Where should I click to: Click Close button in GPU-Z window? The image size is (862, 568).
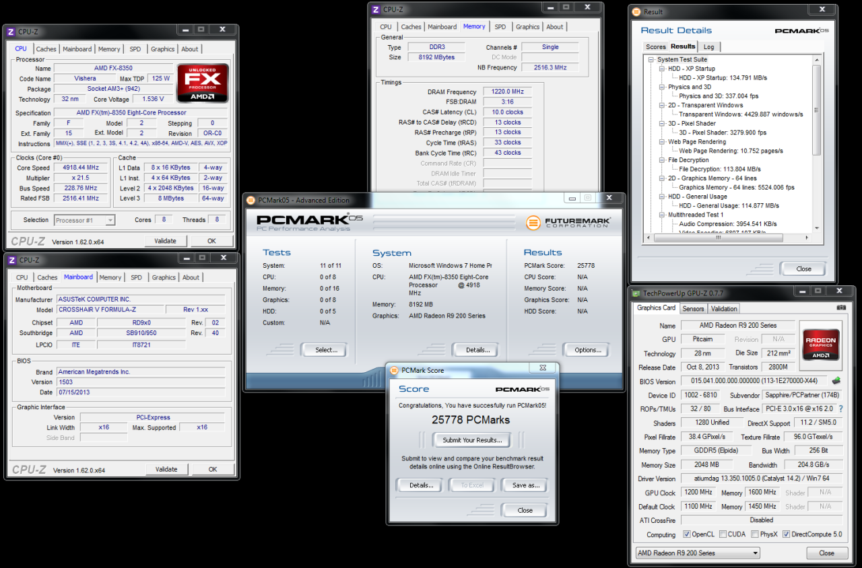click(x=827, y=553)
